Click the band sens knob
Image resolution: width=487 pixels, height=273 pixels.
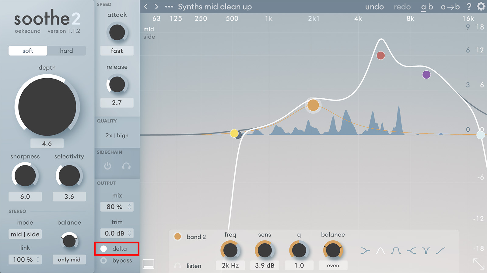[x=265, y=250]
